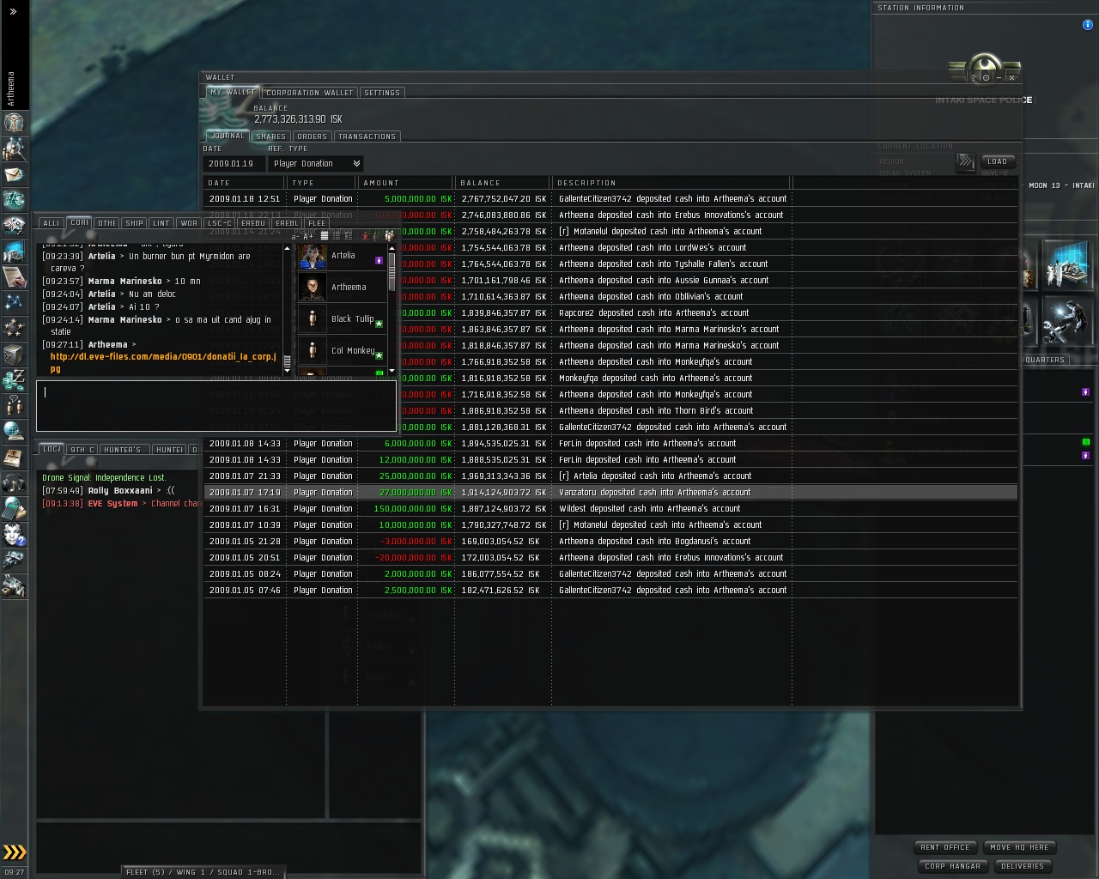The image size is (1099, 879).
Task: Click the purple status icon beside Artelia
Action: click(379, 260)
